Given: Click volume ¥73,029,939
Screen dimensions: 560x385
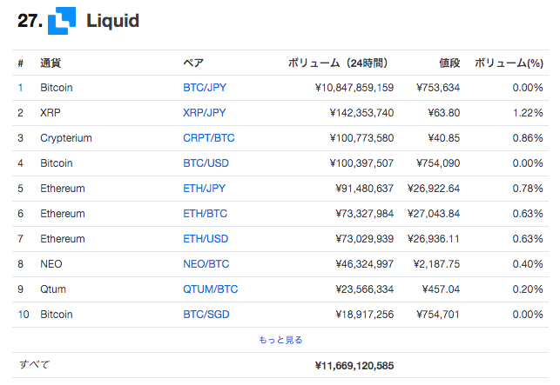Looking at the screenshot, I should 365,239.
